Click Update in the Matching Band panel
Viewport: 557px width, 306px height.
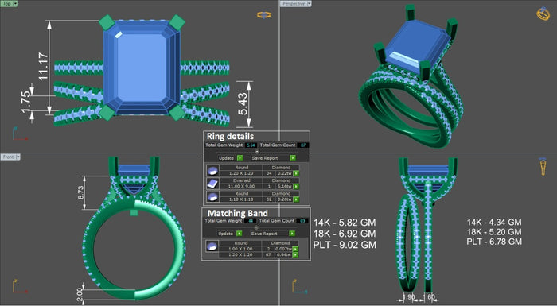[x=225, y=234]
